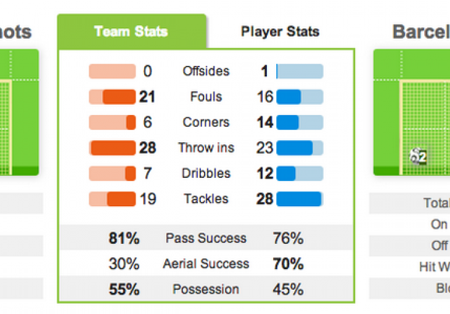Click the Barcelona heading on the right
The image size is (450, 314).
422,32
